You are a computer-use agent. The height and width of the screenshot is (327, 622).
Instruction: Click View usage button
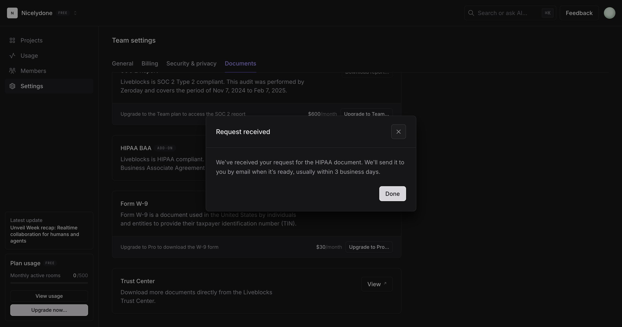click(49, 296)
